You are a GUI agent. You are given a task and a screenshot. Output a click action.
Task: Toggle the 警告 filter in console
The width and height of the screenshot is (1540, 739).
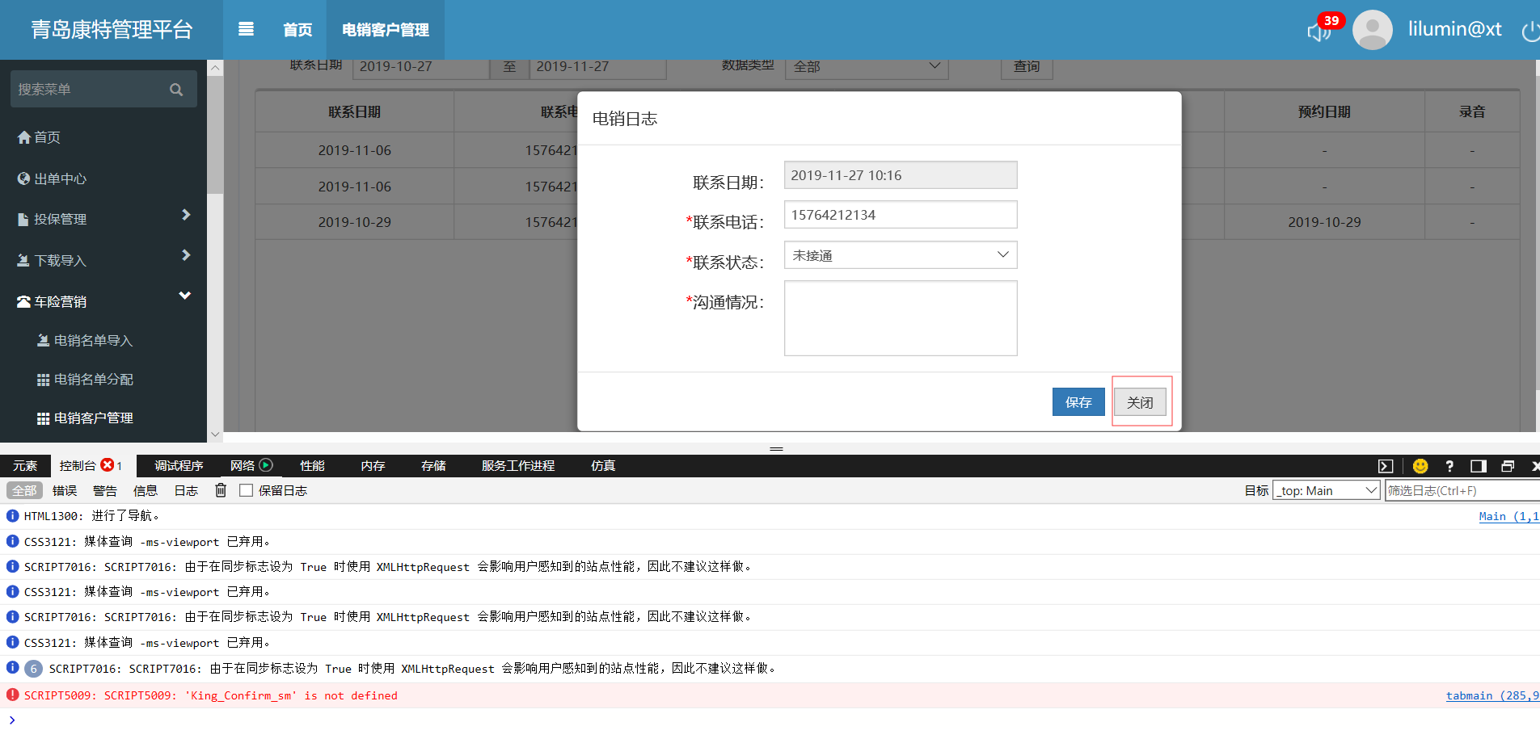tap(105, 490)
